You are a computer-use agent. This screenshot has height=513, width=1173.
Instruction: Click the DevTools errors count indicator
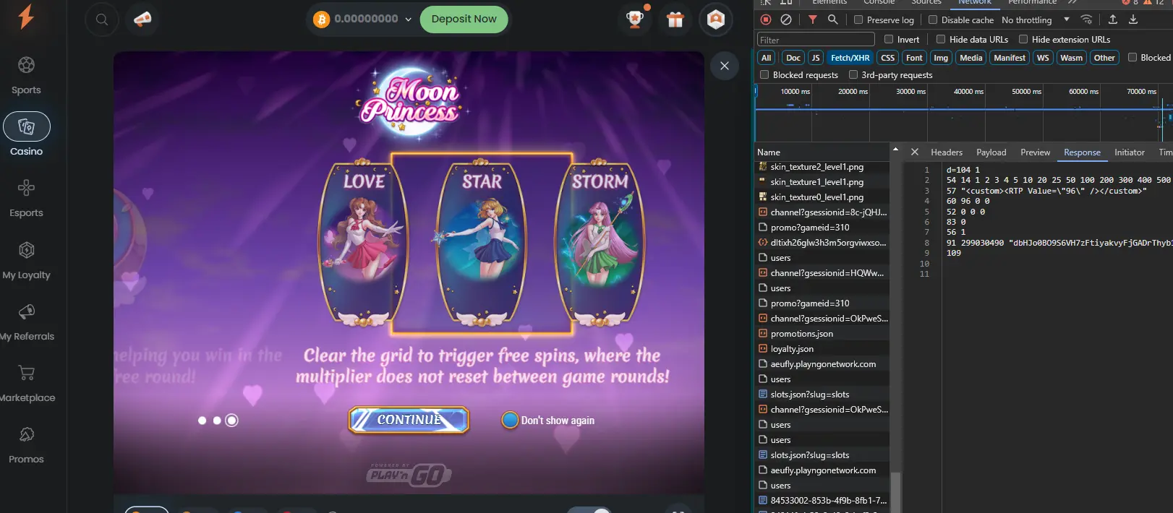click(1130, 2)
